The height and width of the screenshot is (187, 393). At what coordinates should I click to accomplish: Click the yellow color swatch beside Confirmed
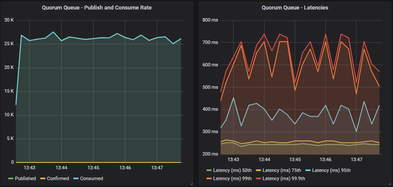tap(43, 178)
